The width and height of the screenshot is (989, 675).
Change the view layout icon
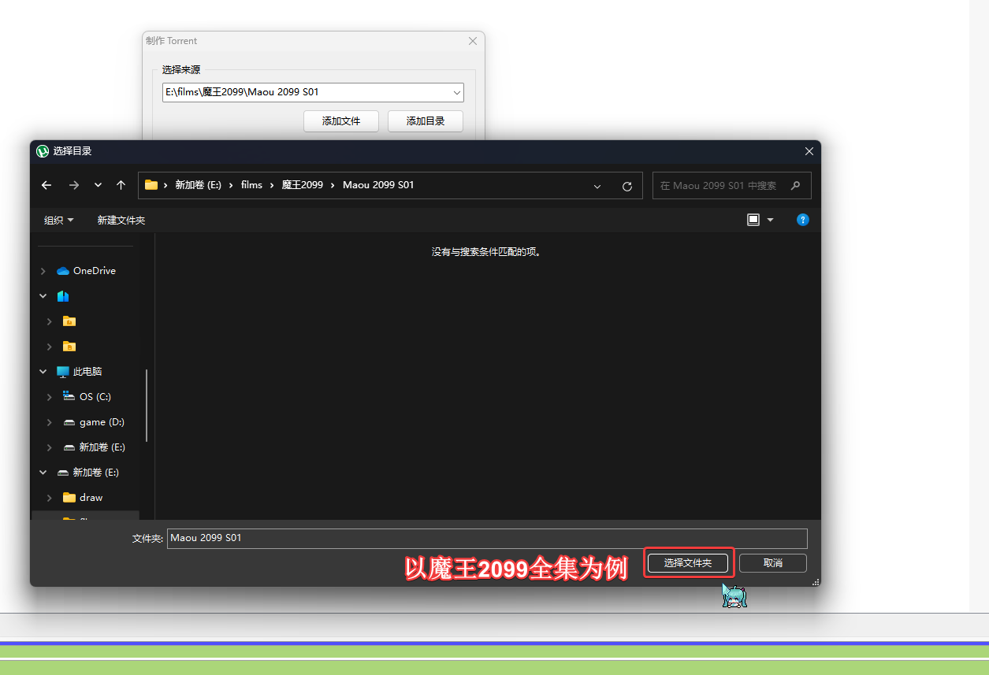coord(753,220)
